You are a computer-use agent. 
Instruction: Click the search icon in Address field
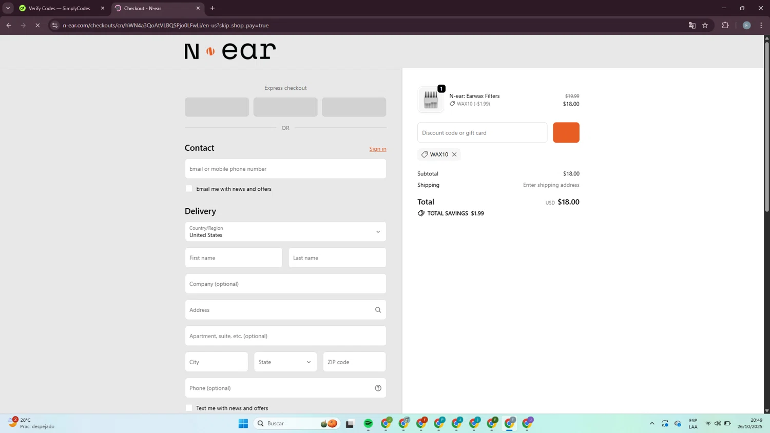[x=378, y=310]
